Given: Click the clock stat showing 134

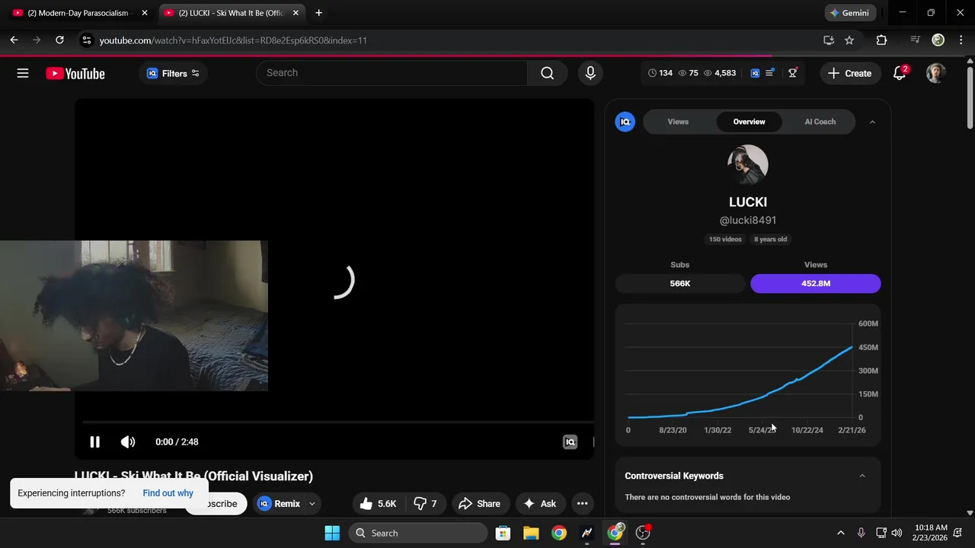Looking at the screenshot, I should (660, 73).
